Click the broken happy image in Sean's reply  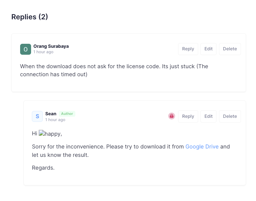[50, 134]
